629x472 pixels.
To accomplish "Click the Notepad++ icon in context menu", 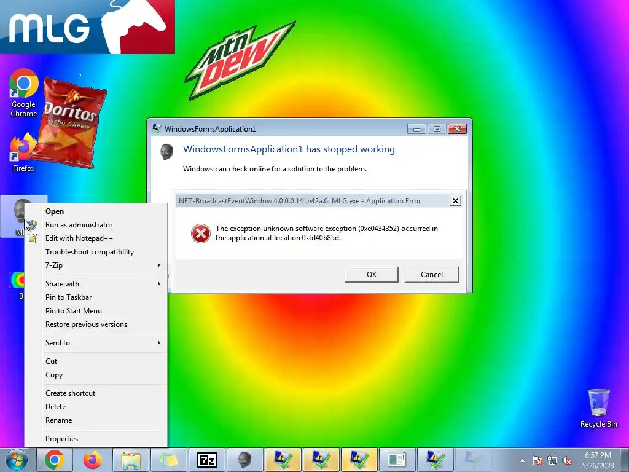I will click(x=32, y=238).
